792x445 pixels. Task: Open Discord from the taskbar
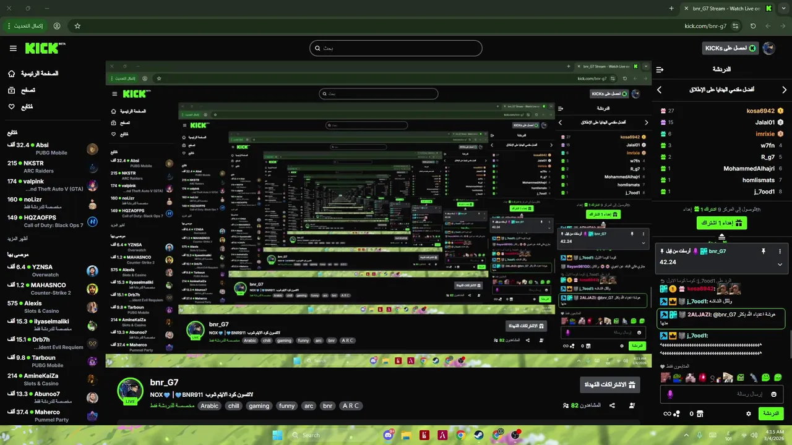click(389, 435)
